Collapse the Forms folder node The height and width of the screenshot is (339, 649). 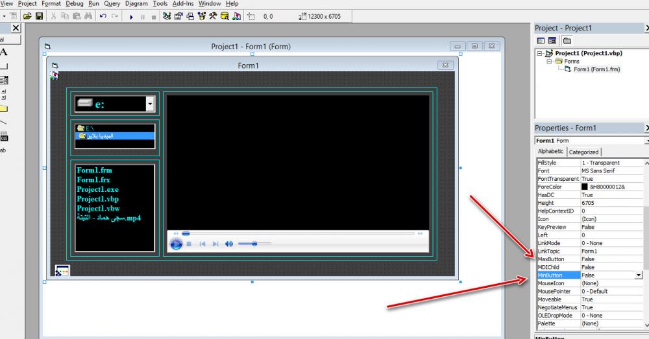pos(549,61)
